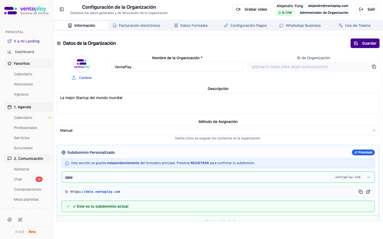Click the crossed tools icon in sidebar footer
The image size is (383, 239).
pos(20,220)
